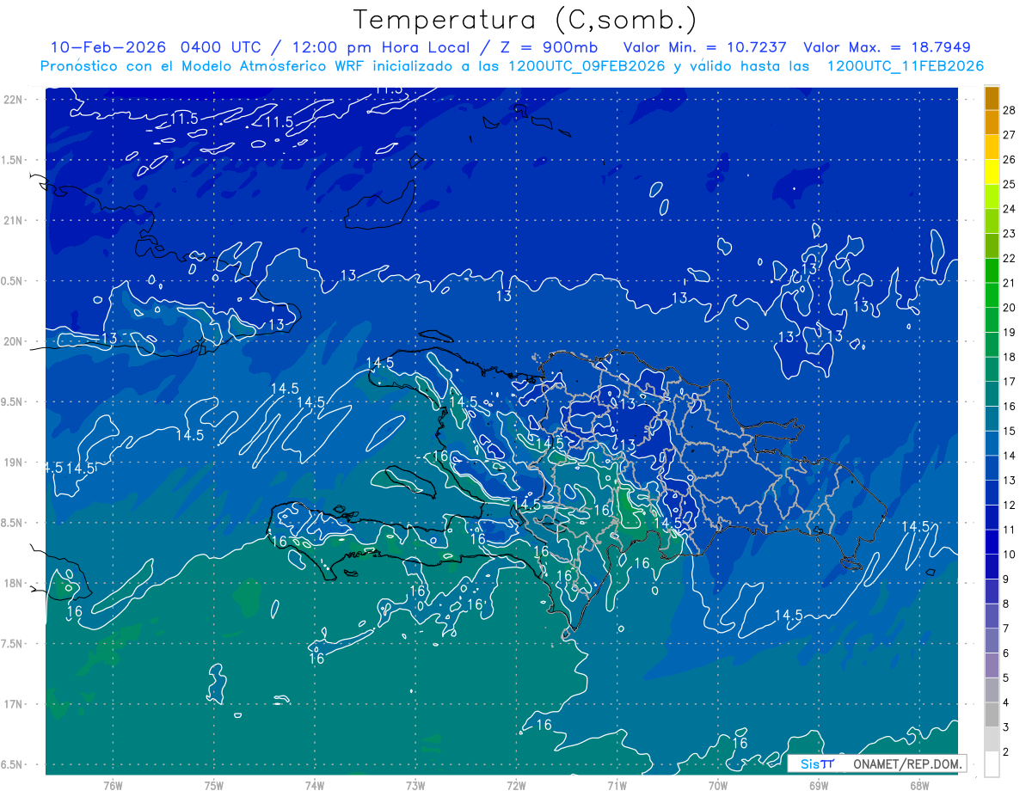Click the '22N' latitude axis label
Viewport: 1032px width, 797px height.
click(x=14, y=99)
